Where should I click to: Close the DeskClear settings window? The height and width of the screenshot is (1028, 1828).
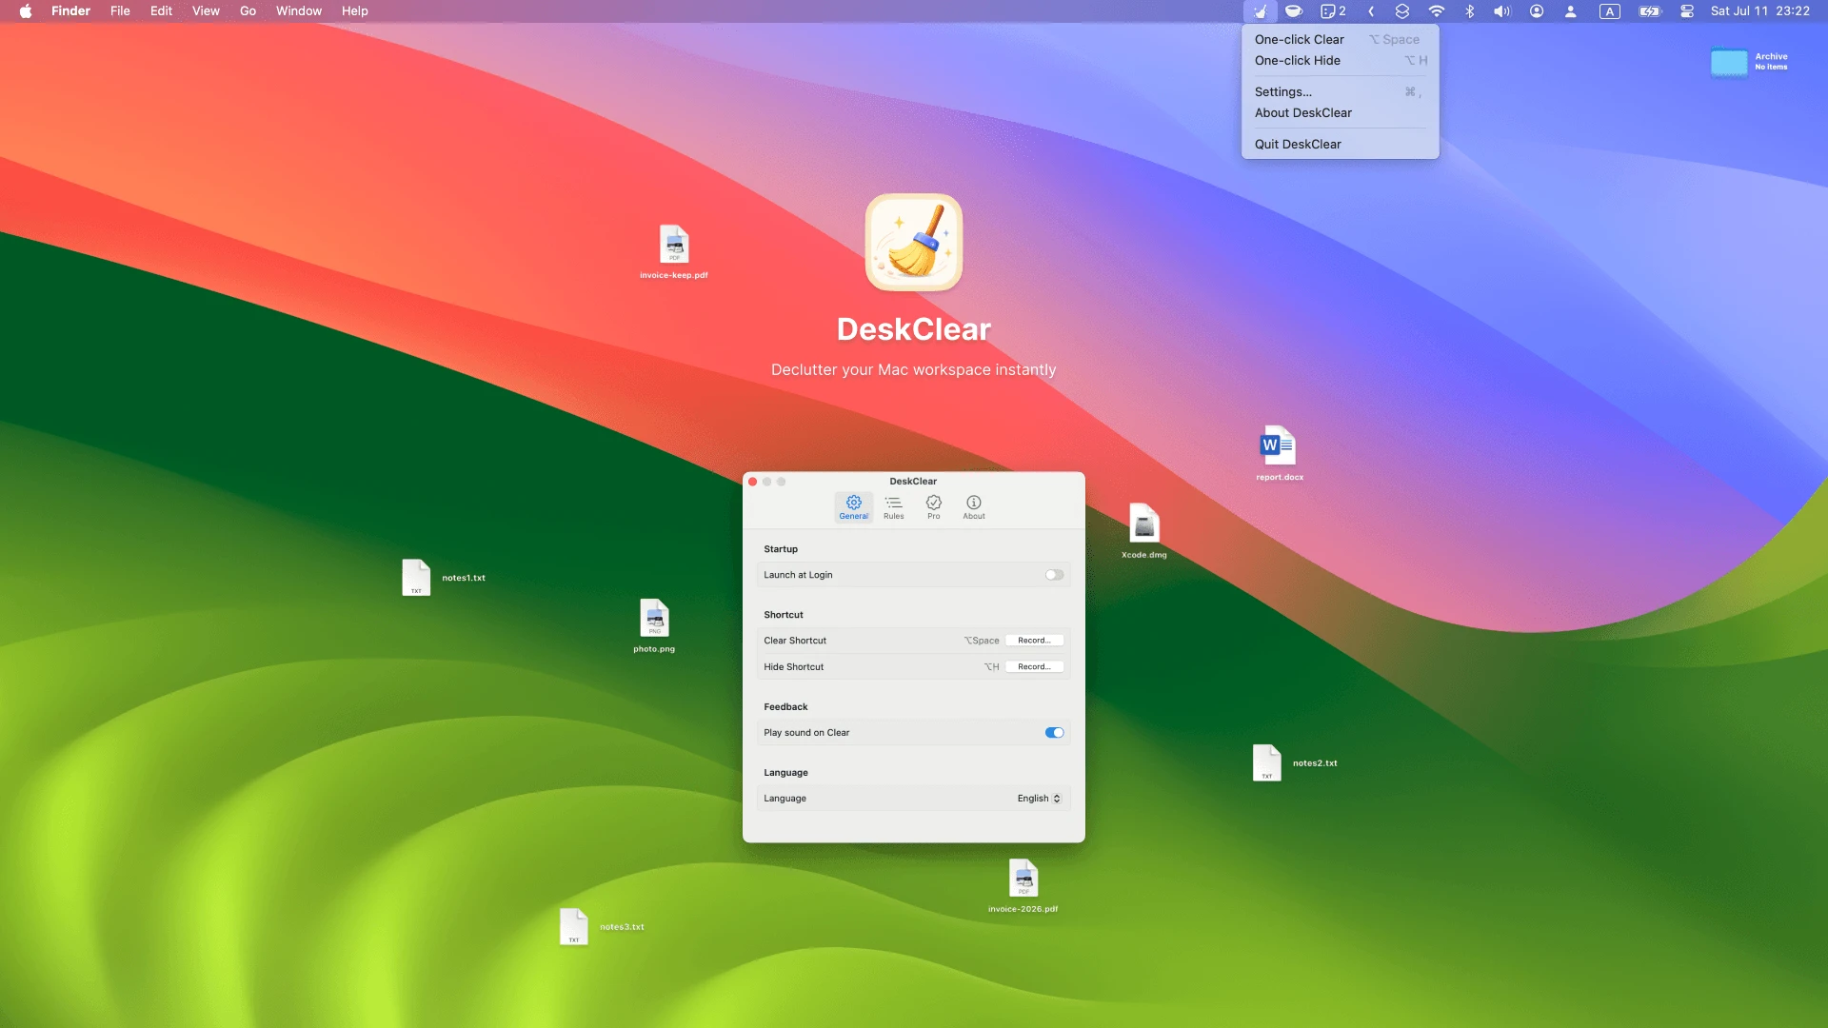[x=752, y=482]
